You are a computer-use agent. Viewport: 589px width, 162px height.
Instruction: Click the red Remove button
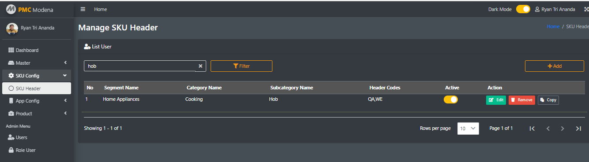point(521,100)
